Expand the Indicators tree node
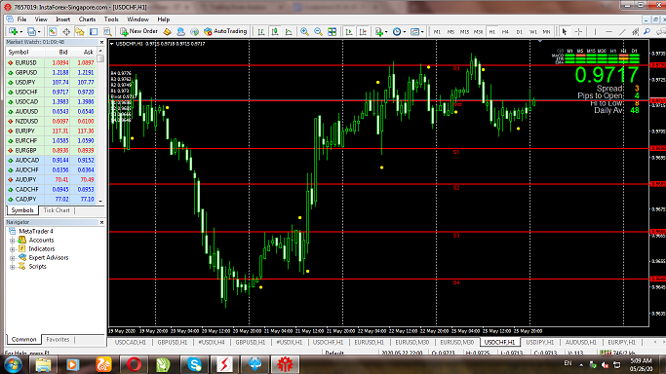Viewport: 666px width, 374px height. tap(13, 249)
